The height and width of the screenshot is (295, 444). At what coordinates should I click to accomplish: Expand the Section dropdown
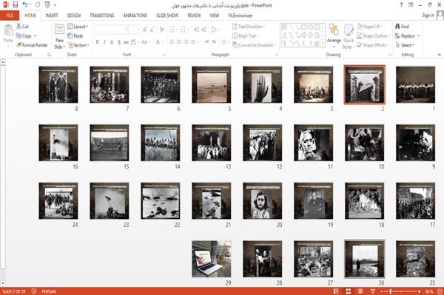(x=78, y=45)
